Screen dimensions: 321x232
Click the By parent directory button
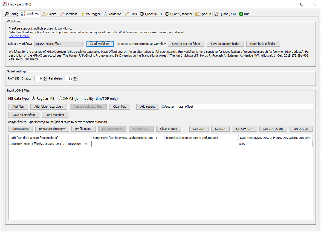tap(52, 129)
